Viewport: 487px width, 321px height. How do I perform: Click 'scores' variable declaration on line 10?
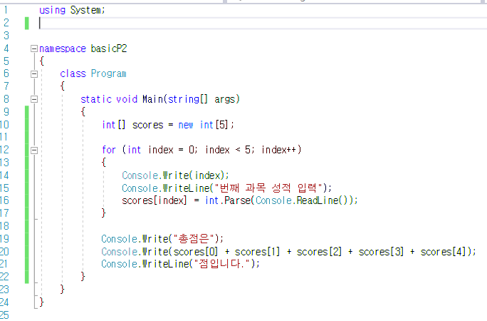click(148, 125)
